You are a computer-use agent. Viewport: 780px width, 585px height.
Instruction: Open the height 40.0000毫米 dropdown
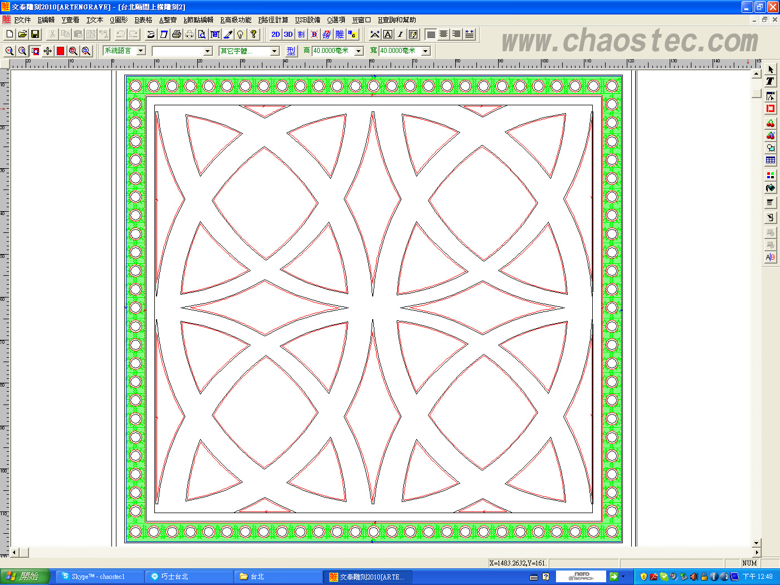point(359,51)
